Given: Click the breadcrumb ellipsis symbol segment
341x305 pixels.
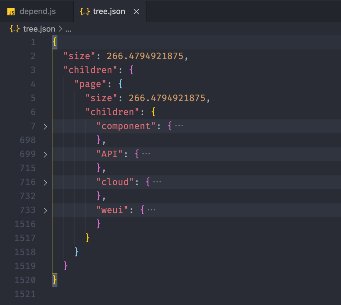Looking at the screenshot, I should 68,29.
